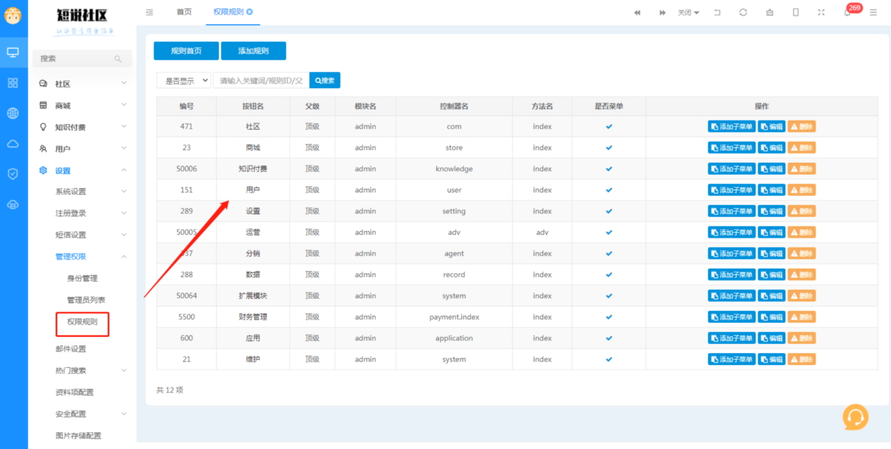Open 权限规则 in the sidebar

coord(82,322)
